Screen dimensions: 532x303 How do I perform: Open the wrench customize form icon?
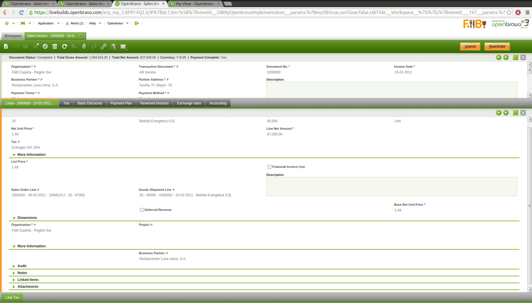113,46
